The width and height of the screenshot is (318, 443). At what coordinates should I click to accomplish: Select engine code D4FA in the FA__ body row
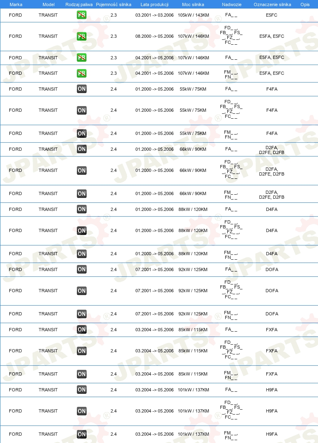[x=272, y=209]
